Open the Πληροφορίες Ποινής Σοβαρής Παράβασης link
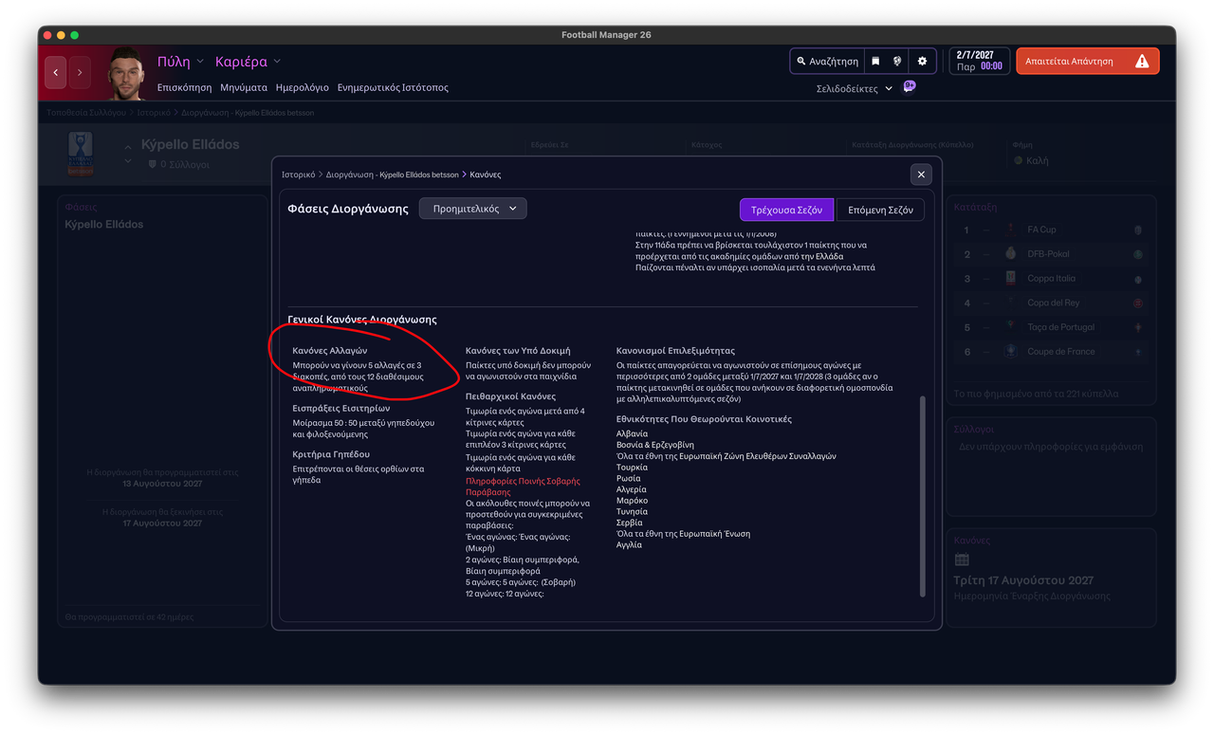1214x735 pixels. (x=523, y=487)
